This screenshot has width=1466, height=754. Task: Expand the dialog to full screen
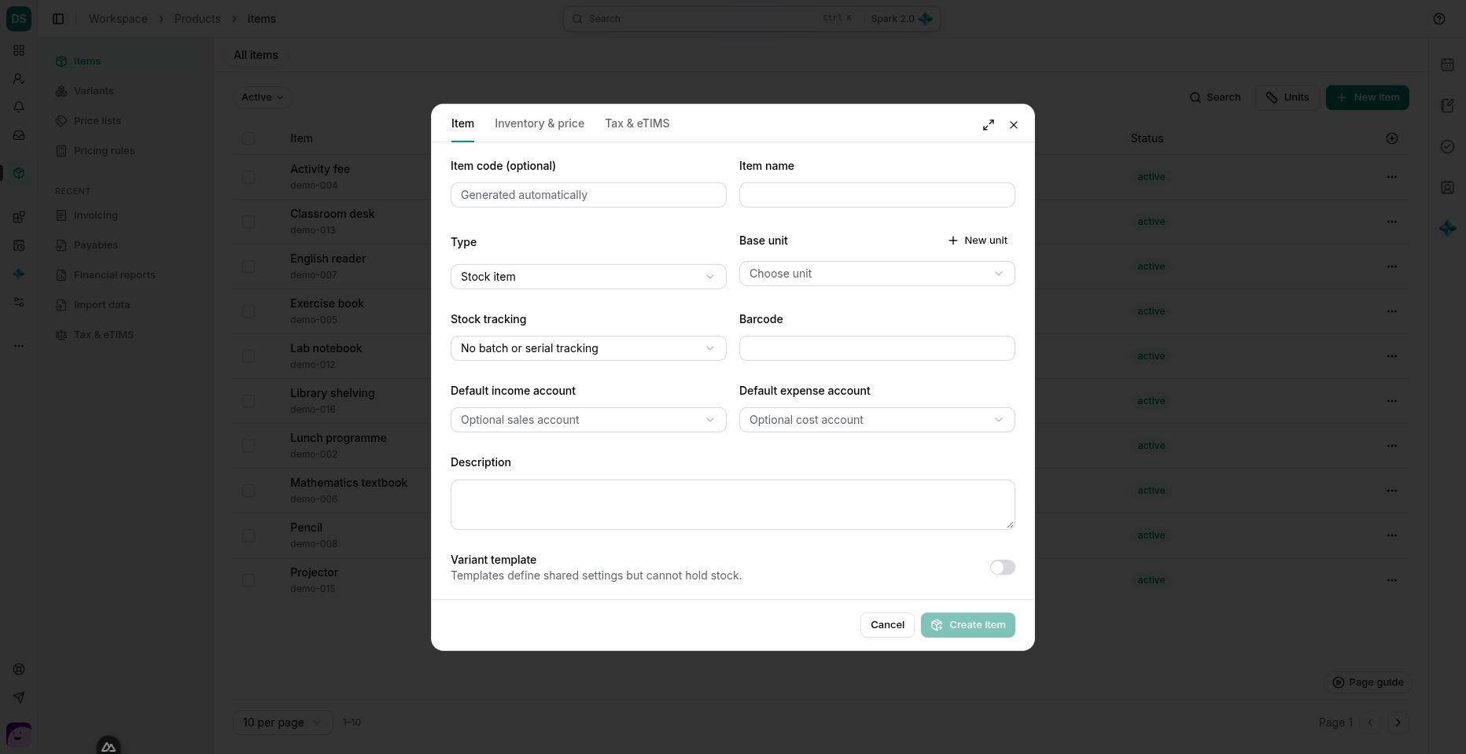point(989,125)
